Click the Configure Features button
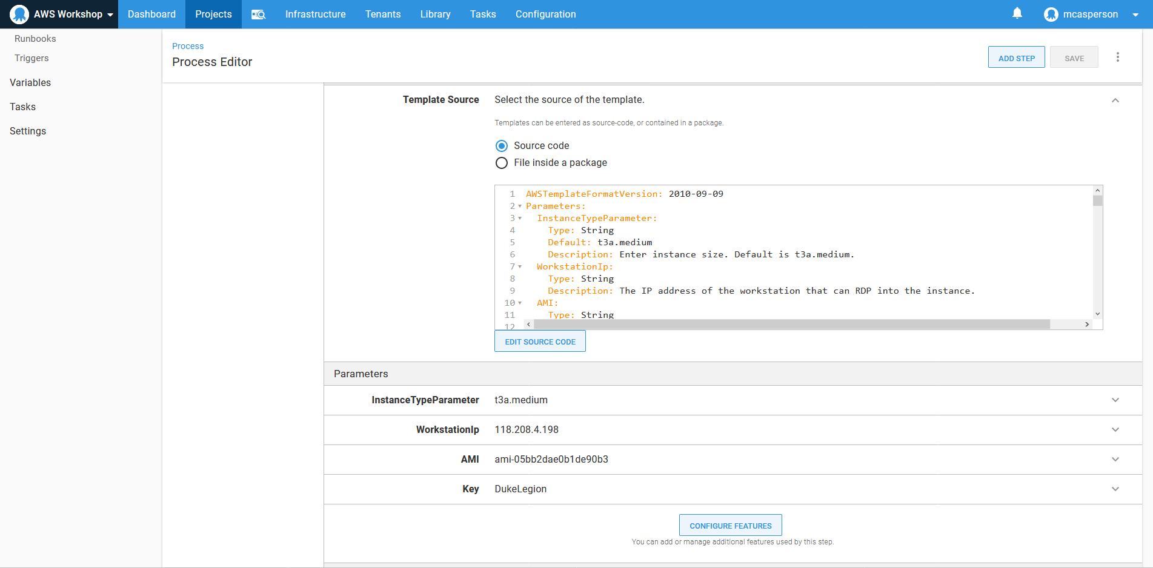 pyautogui.click(x=730, y=526)
